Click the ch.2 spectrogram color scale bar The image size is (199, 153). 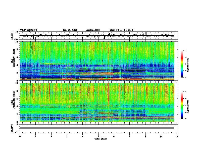point(182,105)
